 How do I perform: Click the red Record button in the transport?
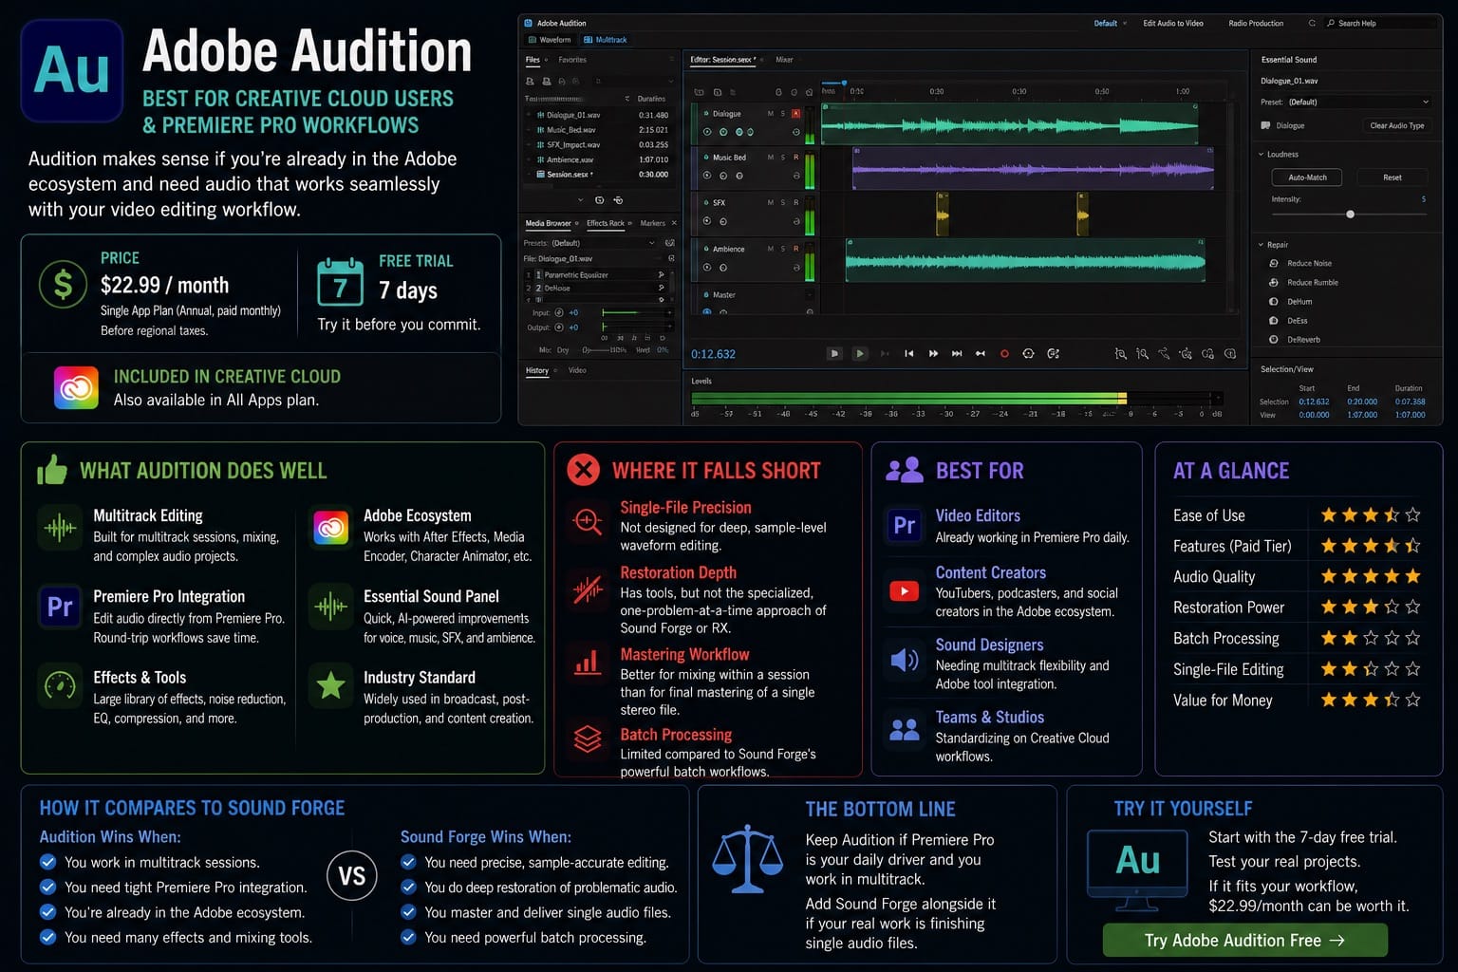click(x=1004, y=353)
